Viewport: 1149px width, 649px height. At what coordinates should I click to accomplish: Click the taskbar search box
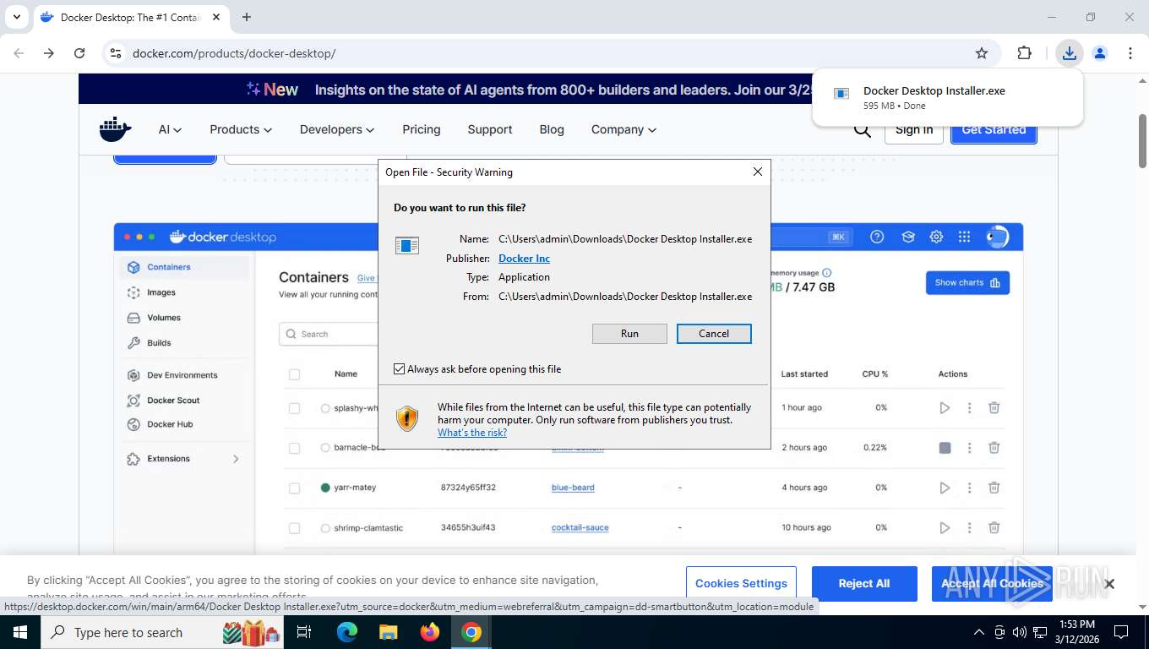164,632
